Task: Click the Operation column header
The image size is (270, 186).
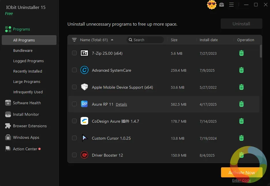Action: point(246,40)
